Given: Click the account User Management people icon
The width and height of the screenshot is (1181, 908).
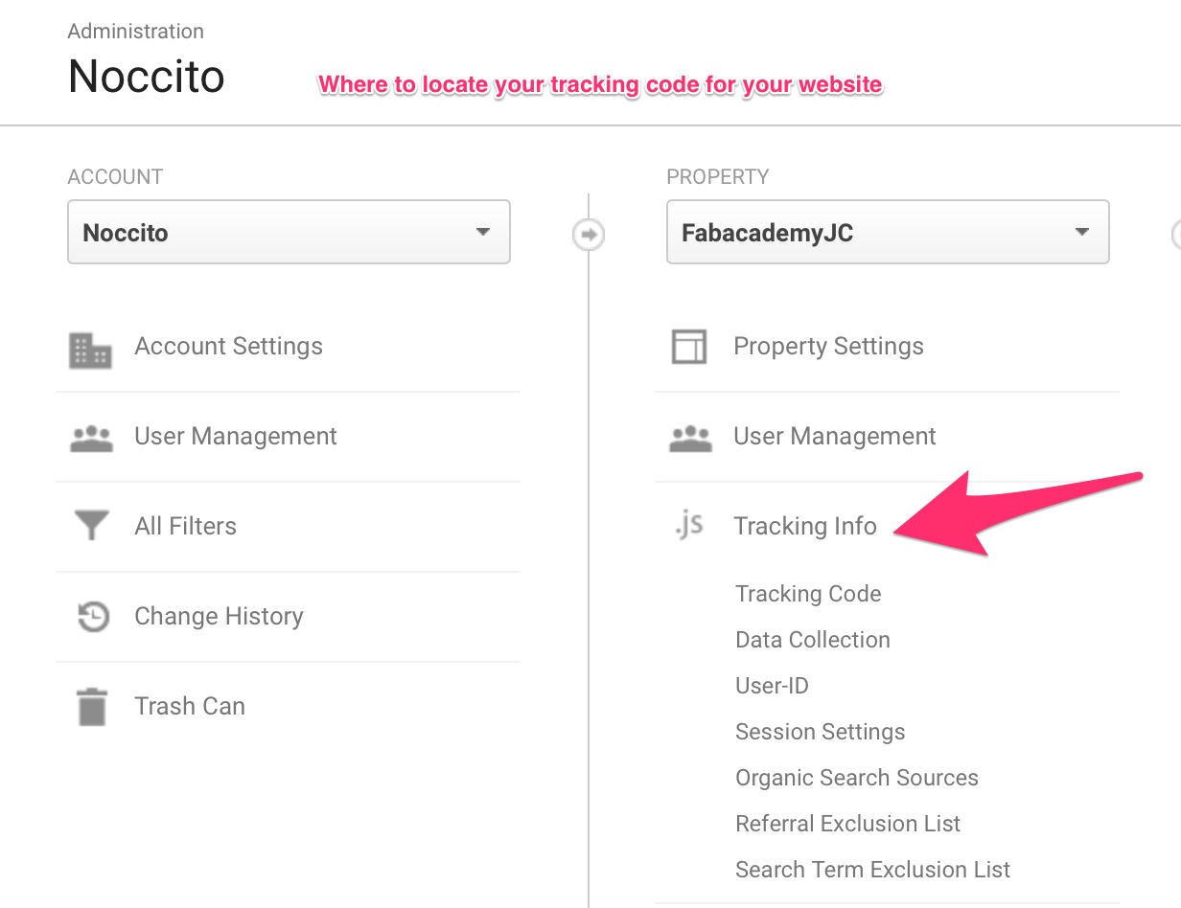Looking at the screenshot, I should point(92,439).
